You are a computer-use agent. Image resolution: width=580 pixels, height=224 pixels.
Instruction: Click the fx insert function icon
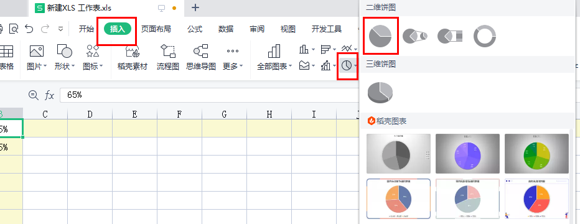[49, 95]
